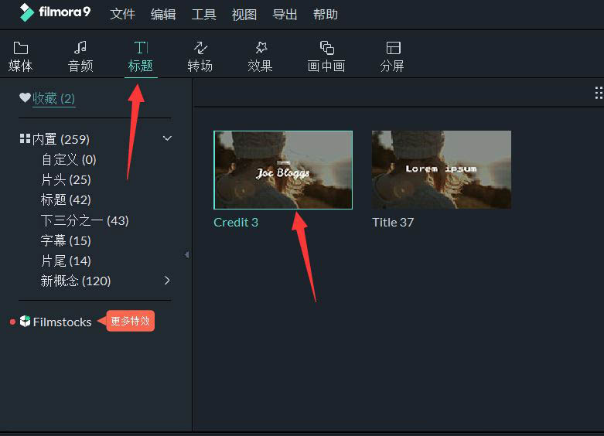Select 片尾 (14) category
The height and width of the screenshot is (436, 604).
tap(66, 261)
